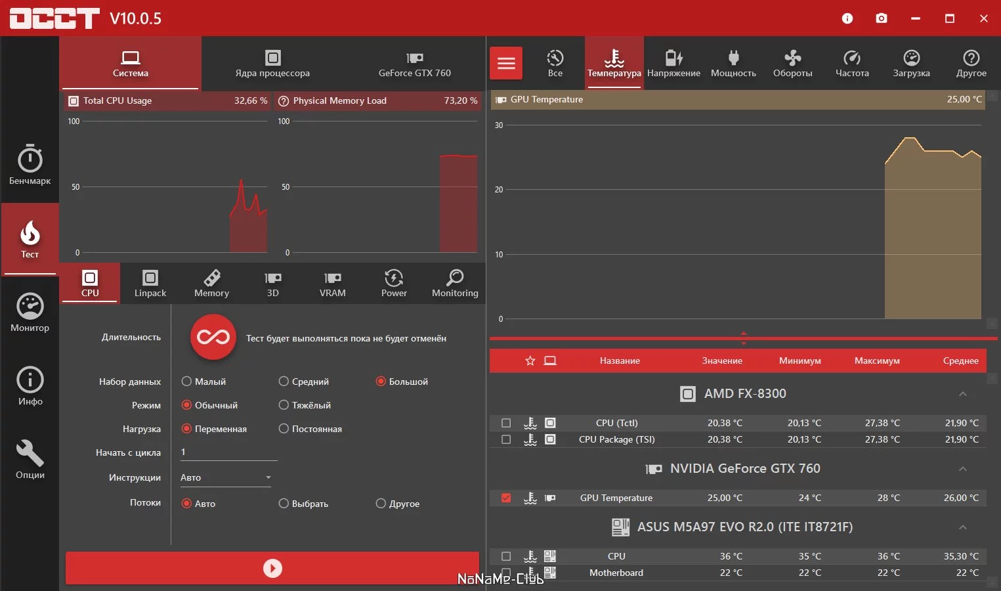Uncheck the GPU Temperature checkbox
1001x591 pixels.
[x=506, y=498]
